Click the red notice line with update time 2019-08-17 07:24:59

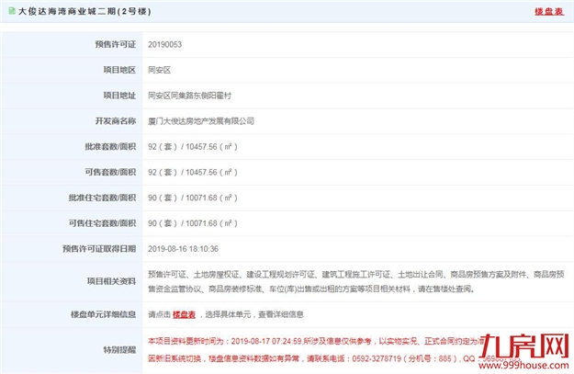coord(317,342)
